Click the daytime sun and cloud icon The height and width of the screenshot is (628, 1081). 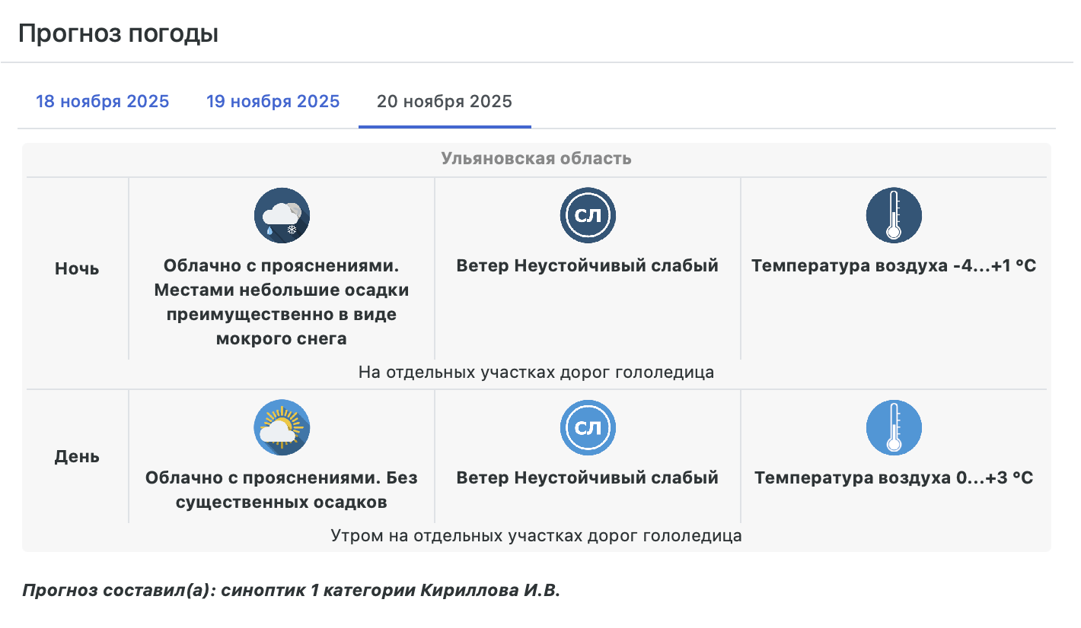pos(282,428)
